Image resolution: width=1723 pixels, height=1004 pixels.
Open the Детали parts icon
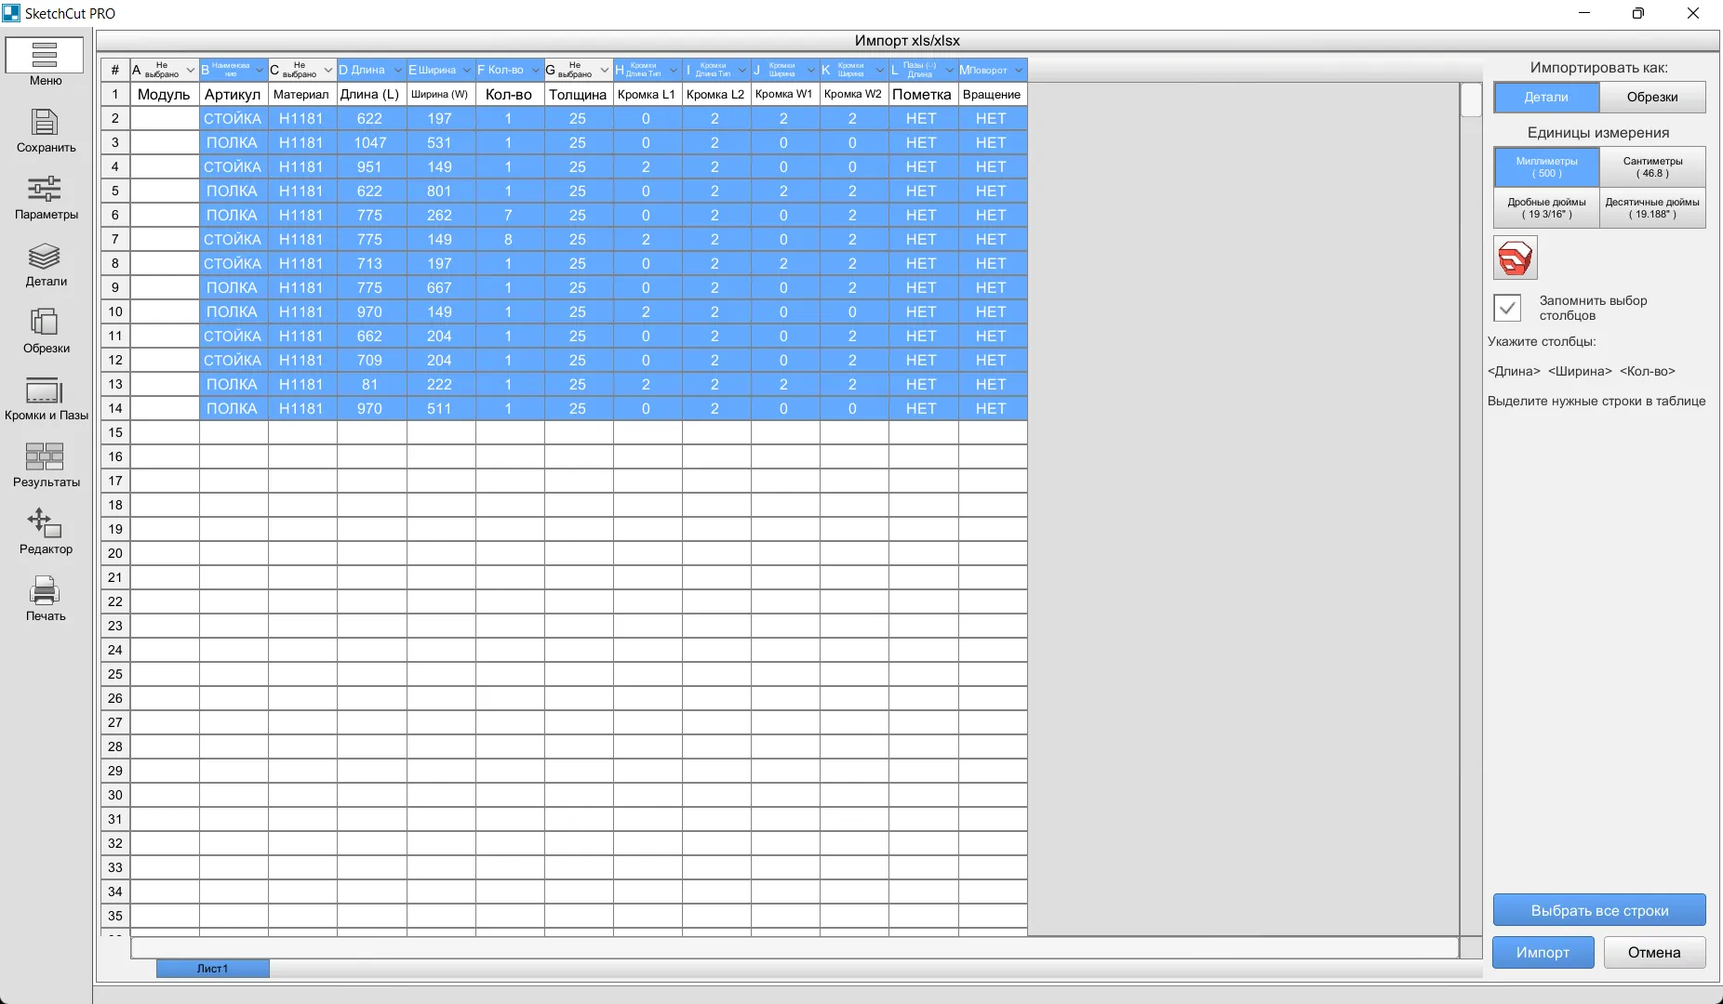(45, 257)
